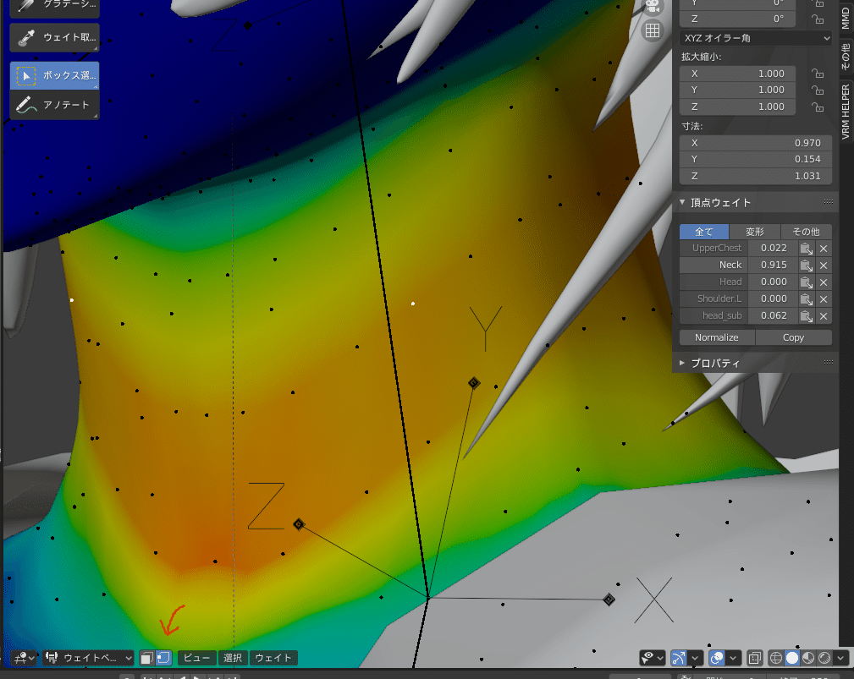
Task: Select the その他 vertex weight tab
Action: [806, 232]
